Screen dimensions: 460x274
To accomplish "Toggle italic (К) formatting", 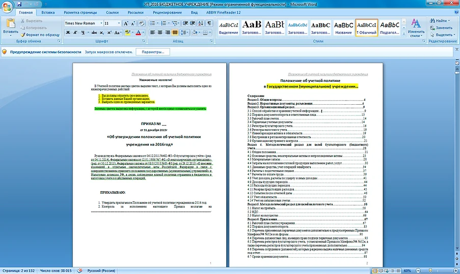I will pyautogui.click(x=75, y=33).
